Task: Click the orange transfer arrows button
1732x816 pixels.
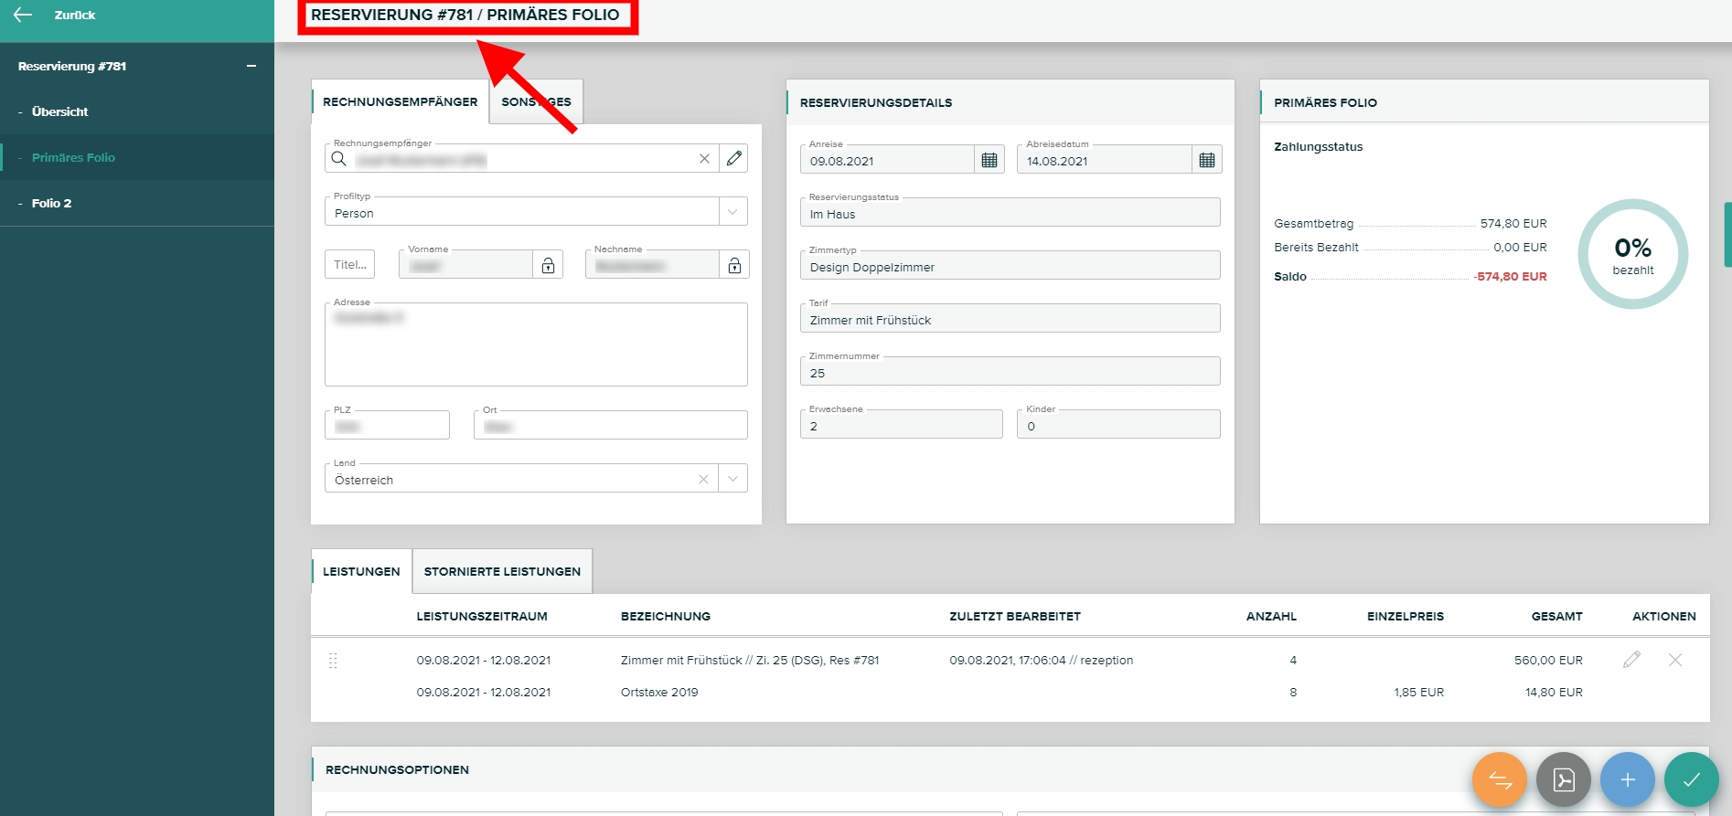Action: 1499,779
